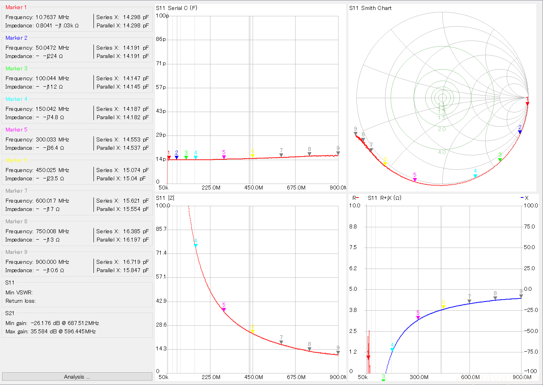Click Max gain '35.584 dB @ 596.445MHz'
543x385 pixels.
tap(63, 331)
